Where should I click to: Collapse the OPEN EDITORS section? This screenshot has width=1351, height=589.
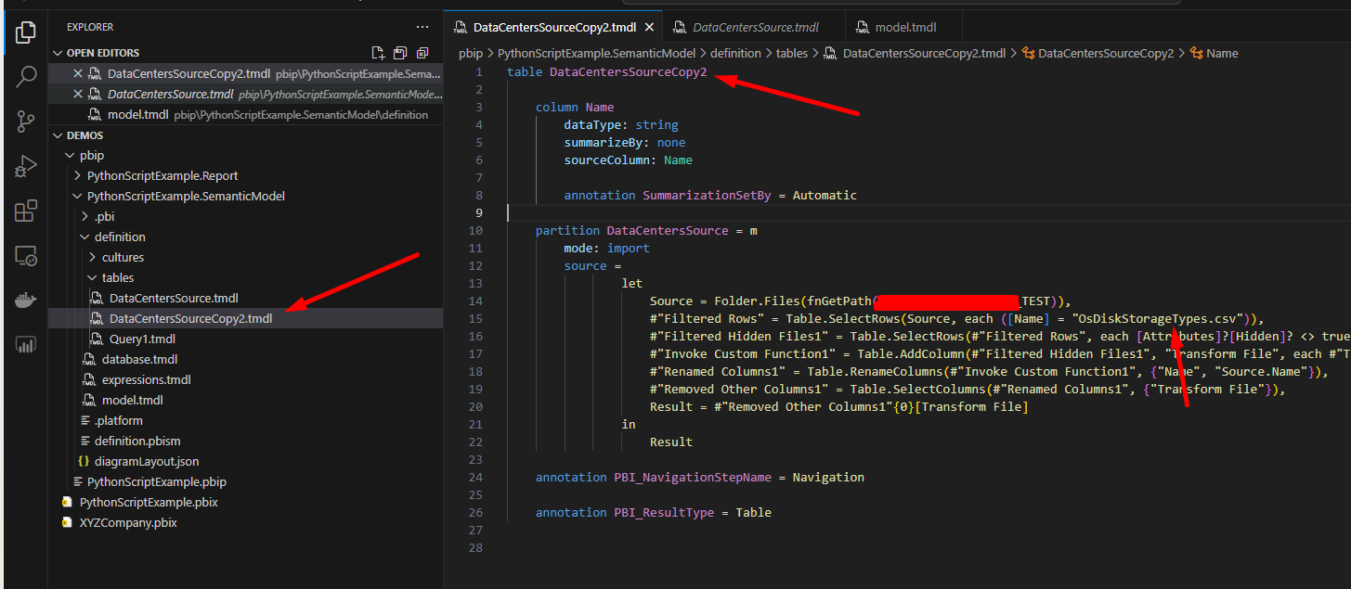(58, 53)
